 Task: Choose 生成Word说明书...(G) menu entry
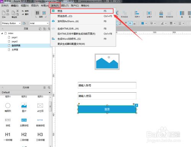pos(83,39)
